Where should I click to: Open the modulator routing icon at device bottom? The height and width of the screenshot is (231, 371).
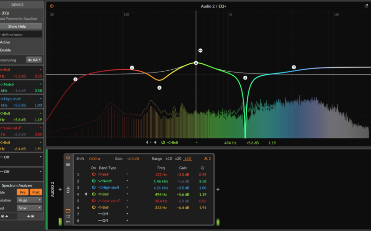(68, 222)
